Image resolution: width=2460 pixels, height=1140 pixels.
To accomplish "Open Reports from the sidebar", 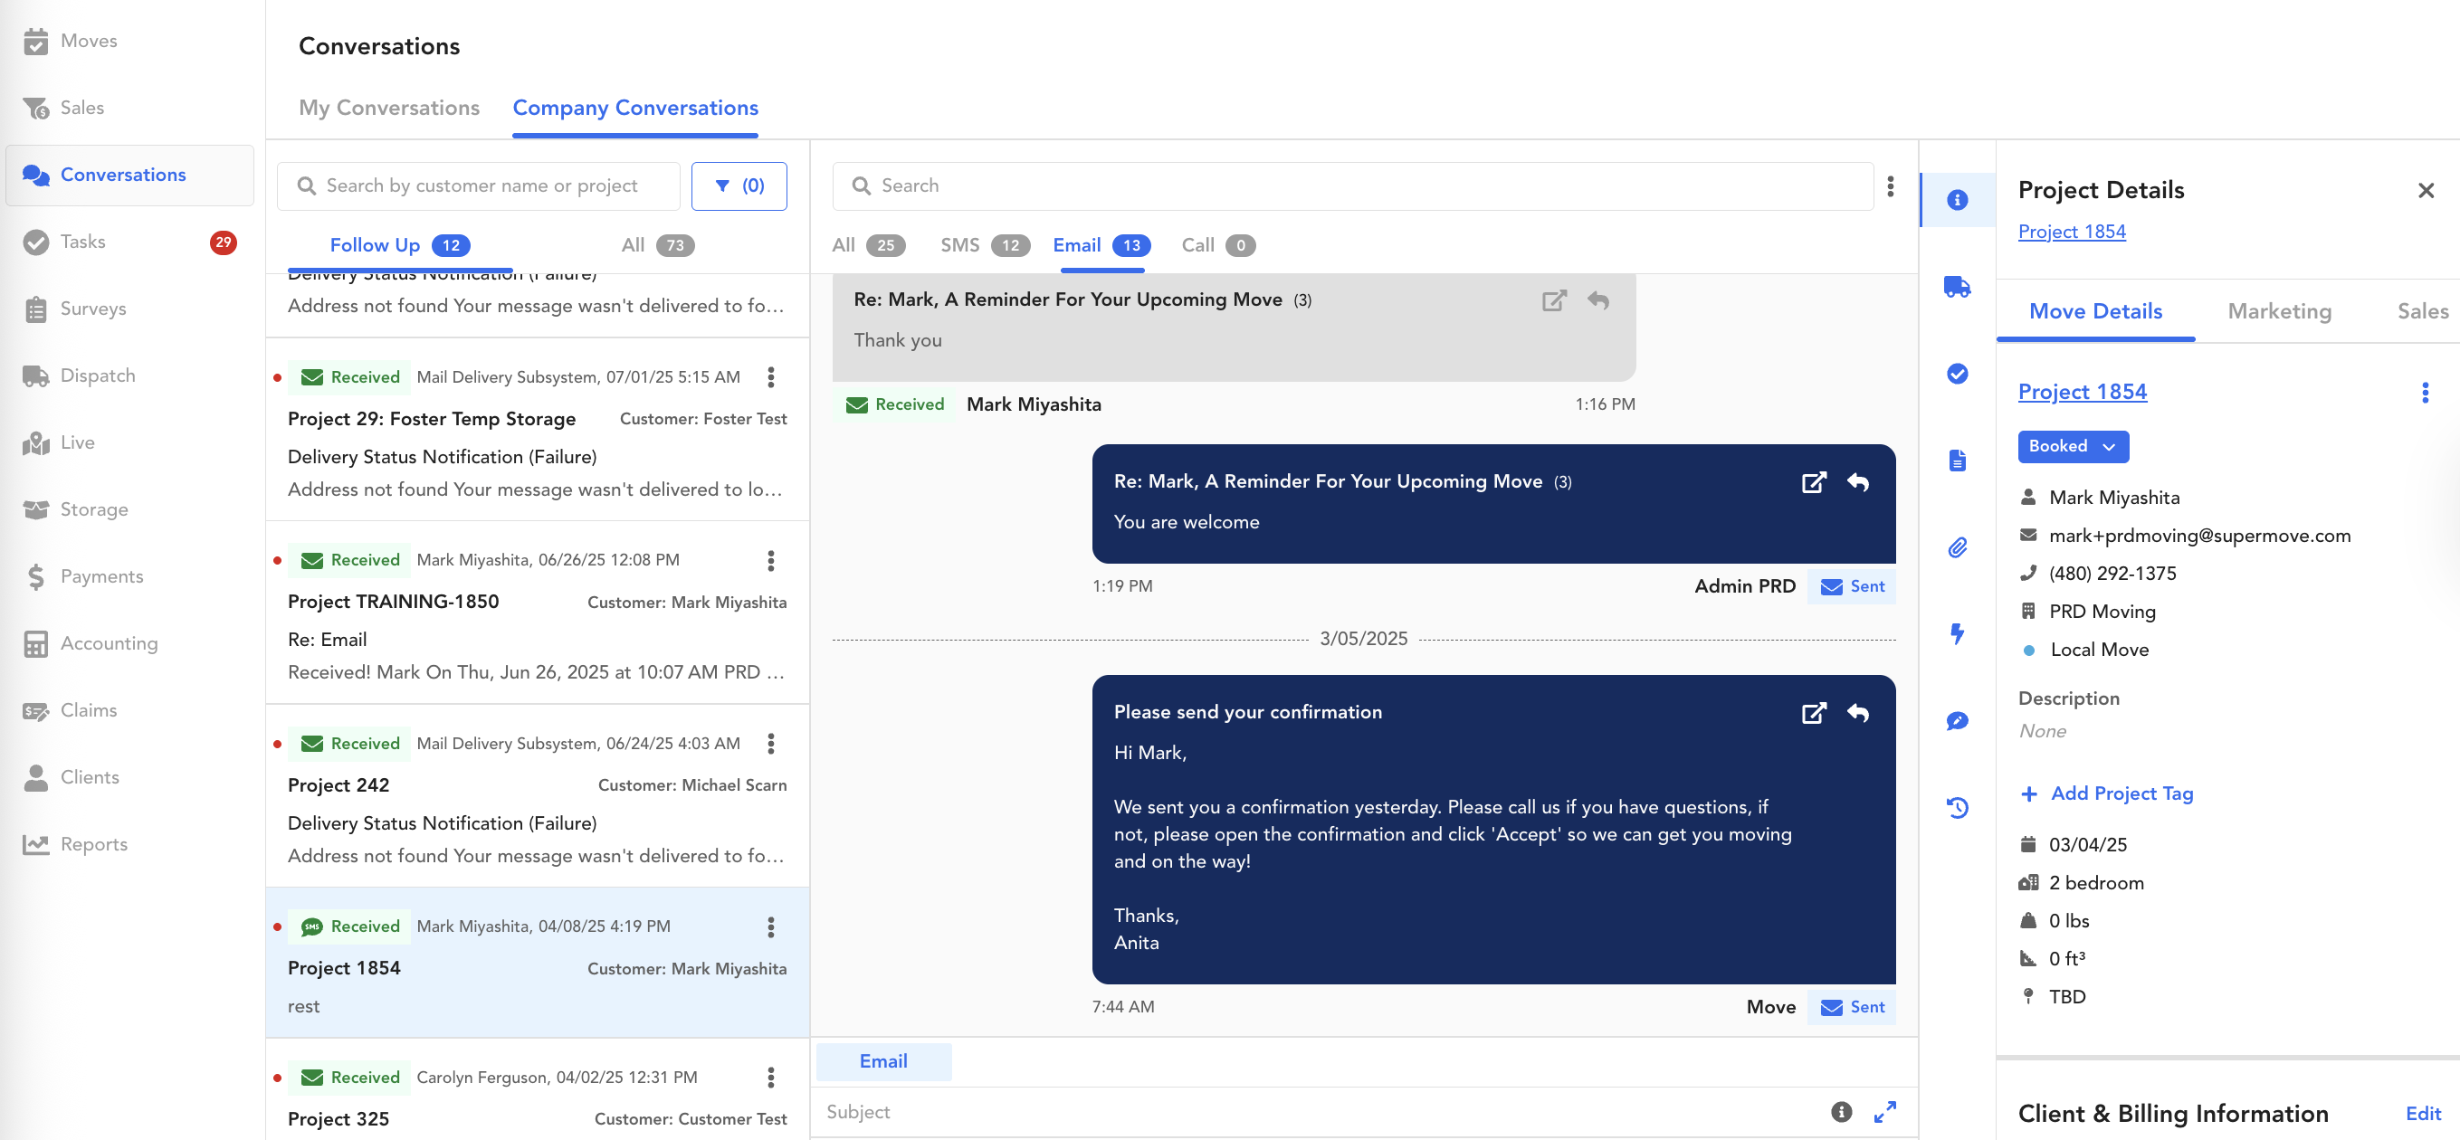I will tap(93, 843).
